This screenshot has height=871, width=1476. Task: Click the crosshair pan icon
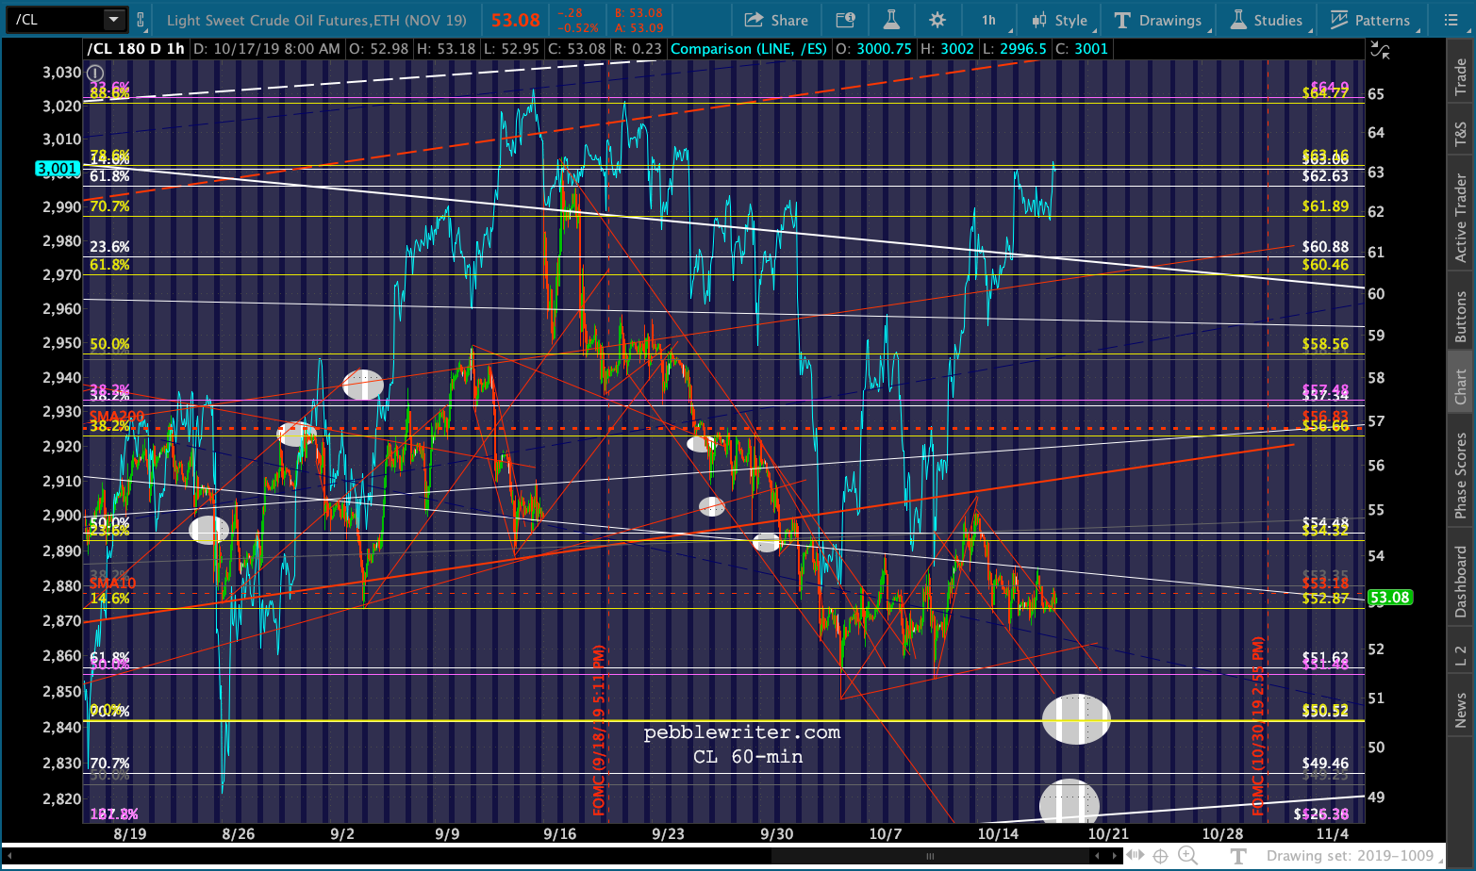1160,856
